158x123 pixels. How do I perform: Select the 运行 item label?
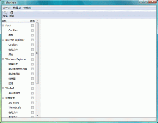click(11, 84)
